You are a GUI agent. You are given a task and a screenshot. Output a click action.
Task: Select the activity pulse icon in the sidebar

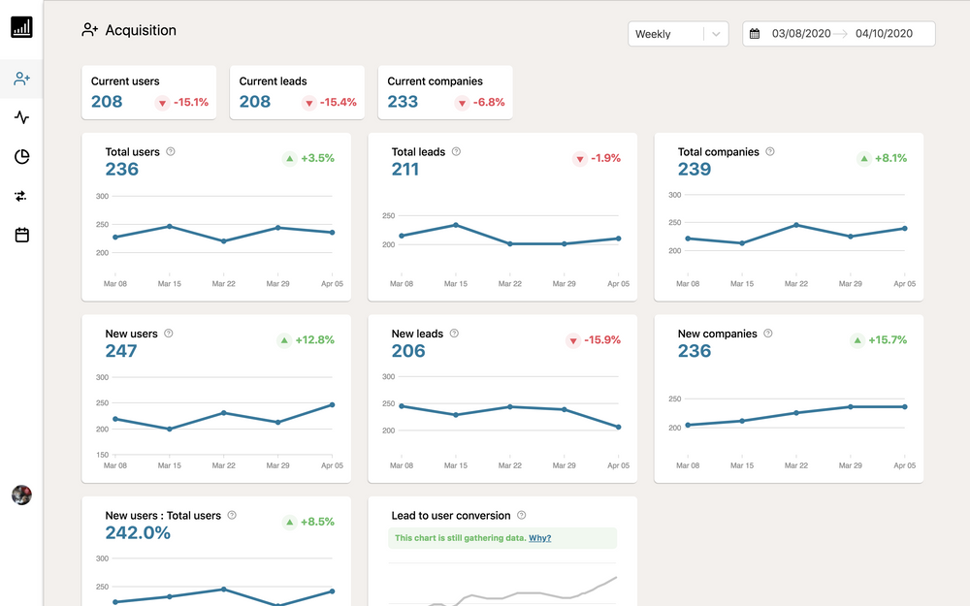pos(21,117)
